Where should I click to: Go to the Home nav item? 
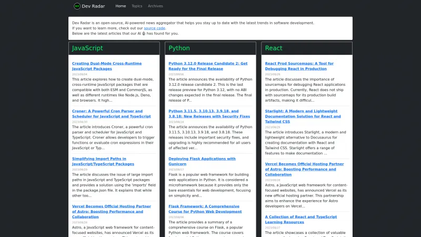[121, 6]
